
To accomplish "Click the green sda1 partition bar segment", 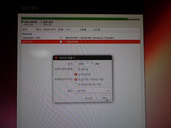I will coord(74,18).
